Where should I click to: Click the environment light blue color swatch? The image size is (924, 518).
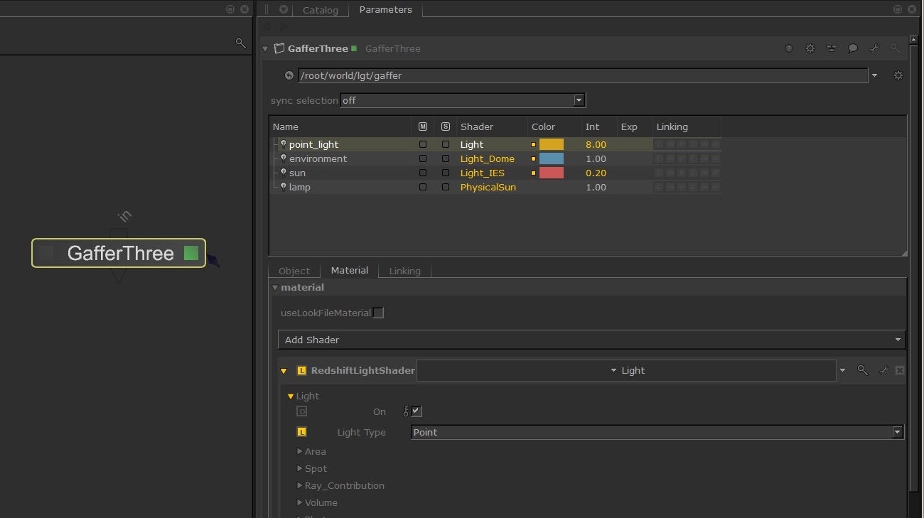point(551,158)
